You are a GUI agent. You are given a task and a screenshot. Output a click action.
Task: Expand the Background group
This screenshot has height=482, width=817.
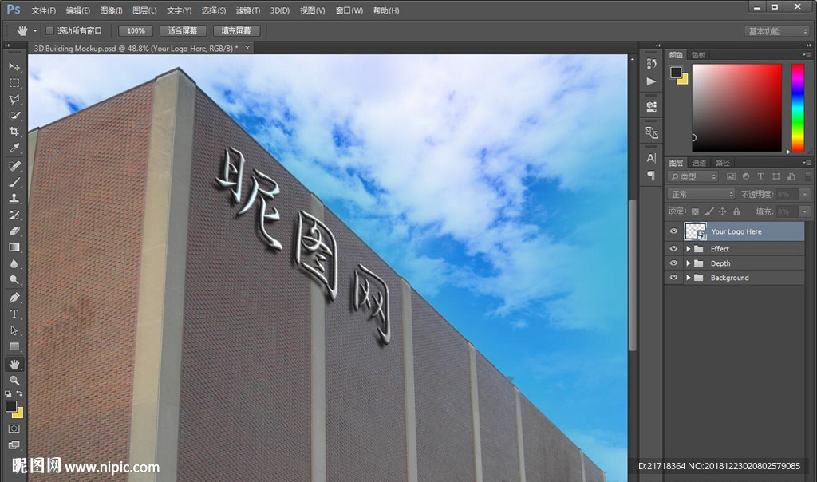click(x=689, y=279)
